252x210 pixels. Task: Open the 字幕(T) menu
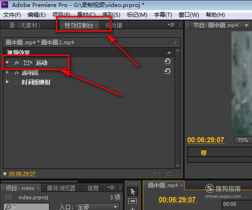163,15
